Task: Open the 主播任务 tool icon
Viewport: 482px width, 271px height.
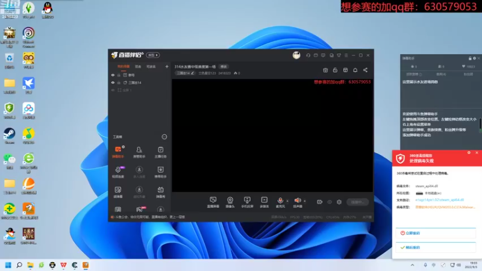Action: tap(160, 152)
